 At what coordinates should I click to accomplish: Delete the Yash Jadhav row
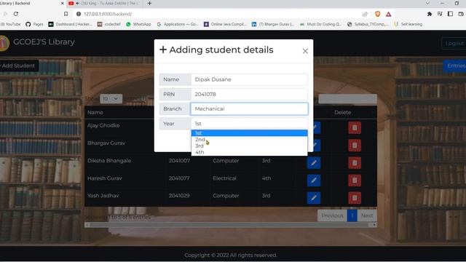355,198
